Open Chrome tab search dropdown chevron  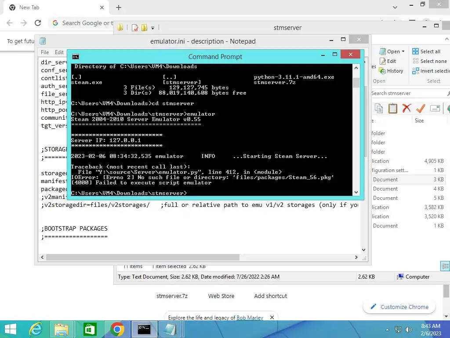click(395, 7)
